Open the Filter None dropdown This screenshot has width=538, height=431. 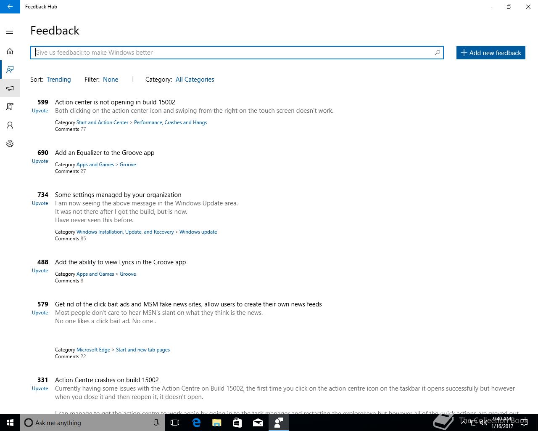point(111,80)
